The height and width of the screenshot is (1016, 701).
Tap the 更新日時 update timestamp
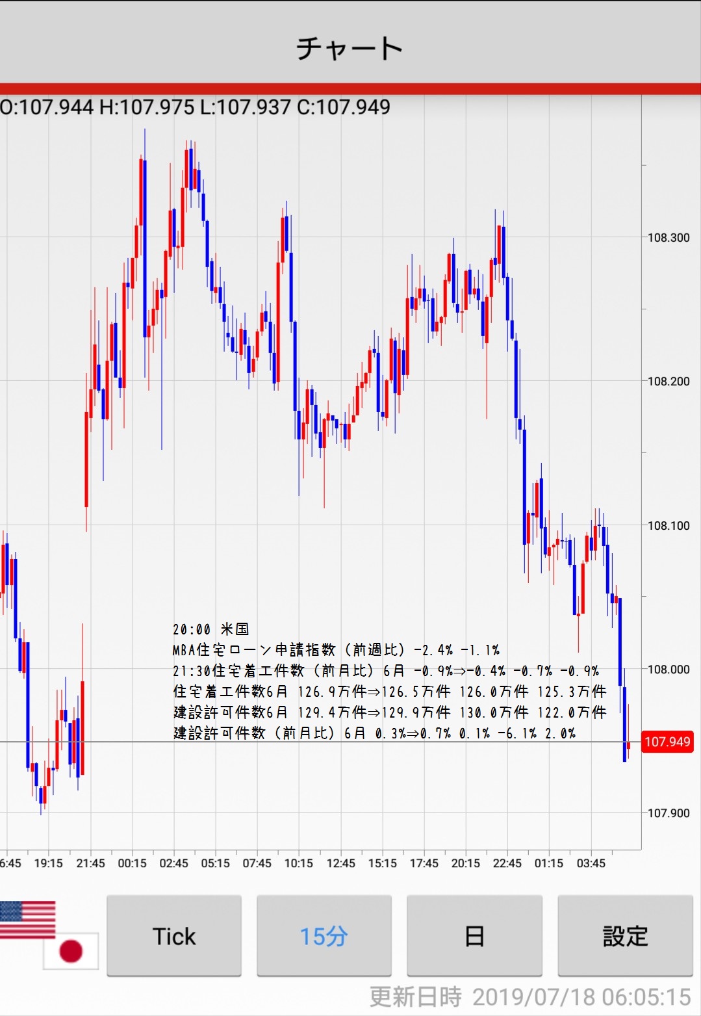[x=530, y=996]
